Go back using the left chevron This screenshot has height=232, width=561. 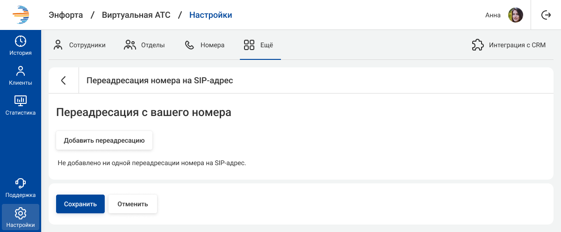pyautogui.click(x=64, y=80)
